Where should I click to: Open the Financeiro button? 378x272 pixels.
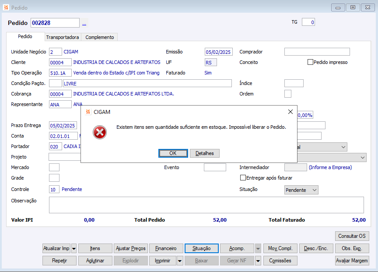coord(166,248)
